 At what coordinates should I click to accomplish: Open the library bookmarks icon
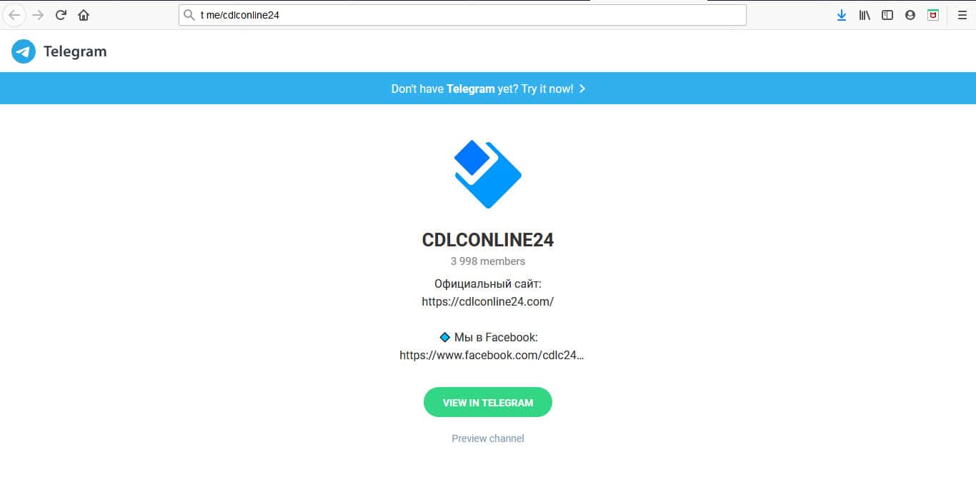coord(865,15)
